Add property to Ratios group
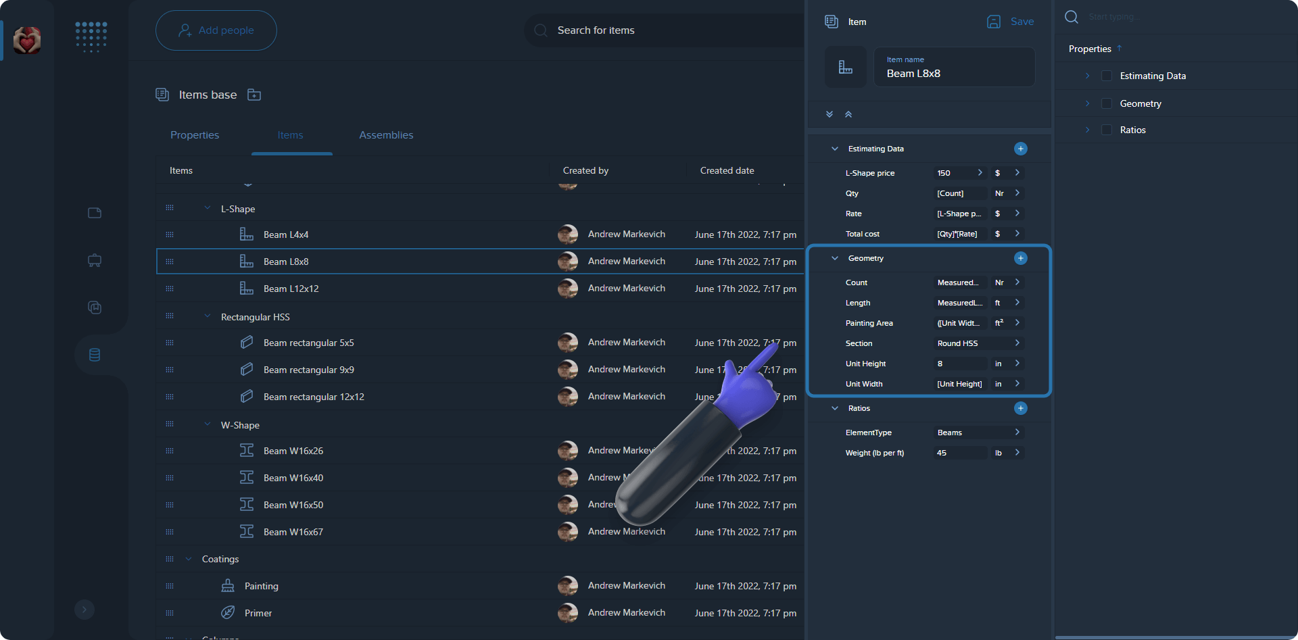The image size is (1298, 640). [x=1021, y=408]
